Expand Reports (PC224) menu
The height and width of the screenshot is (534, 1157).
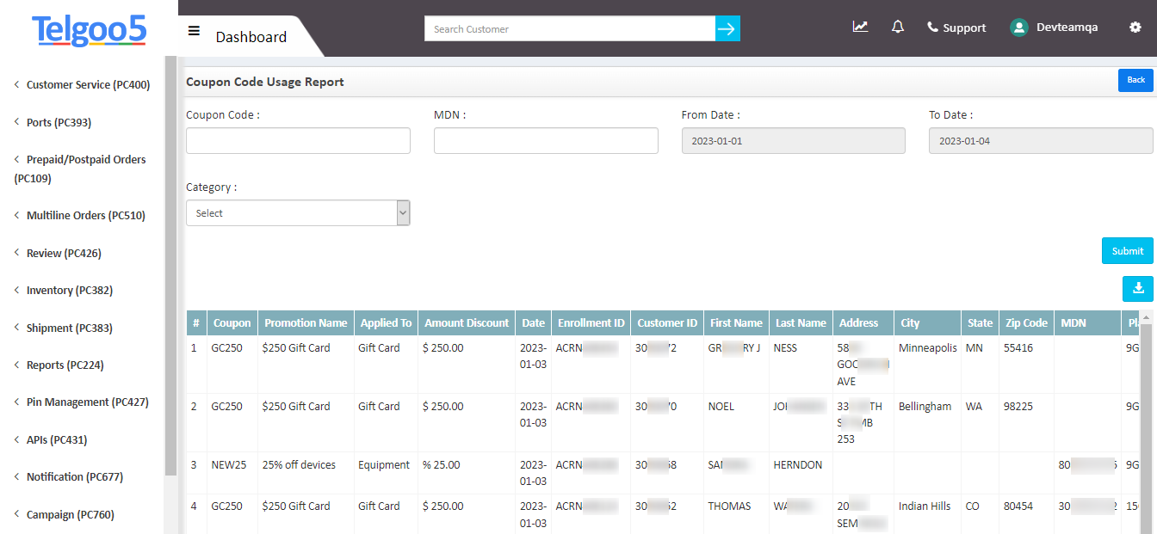(59, 365)
